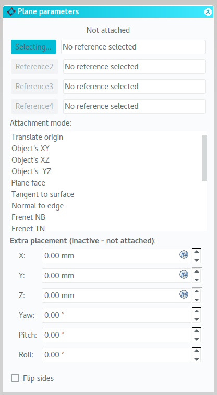This screenshot has width=217, height=395.
Task: Increase Roll value with up arrow
Action: coord(197,351)
